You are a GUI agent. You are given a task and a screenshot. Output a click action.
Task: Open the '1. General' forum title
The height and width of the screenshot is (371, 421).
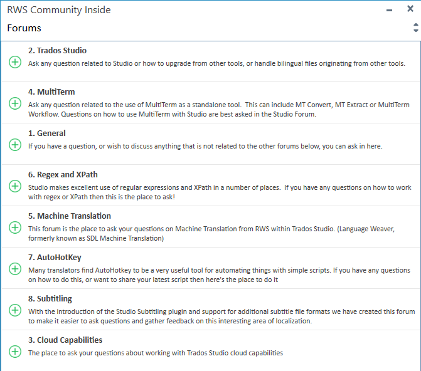click(46, 133)
